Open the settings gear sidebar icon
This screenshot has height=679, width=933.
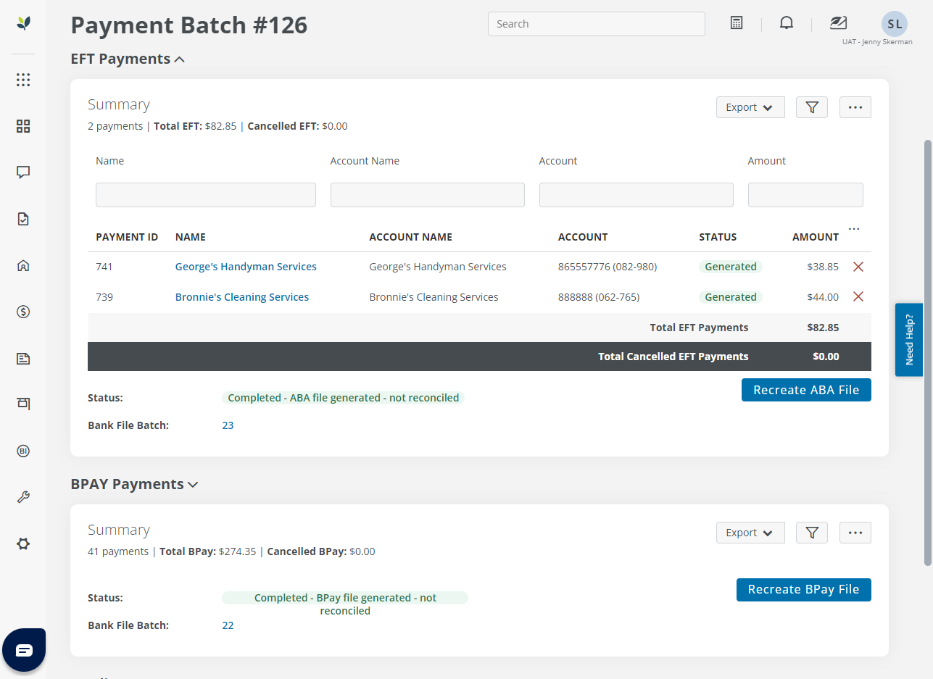pos(23,543)
